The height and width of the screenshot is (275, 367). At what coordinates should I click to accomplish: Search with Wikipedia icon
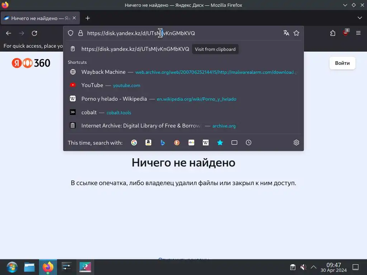click(x=205, y=143)
